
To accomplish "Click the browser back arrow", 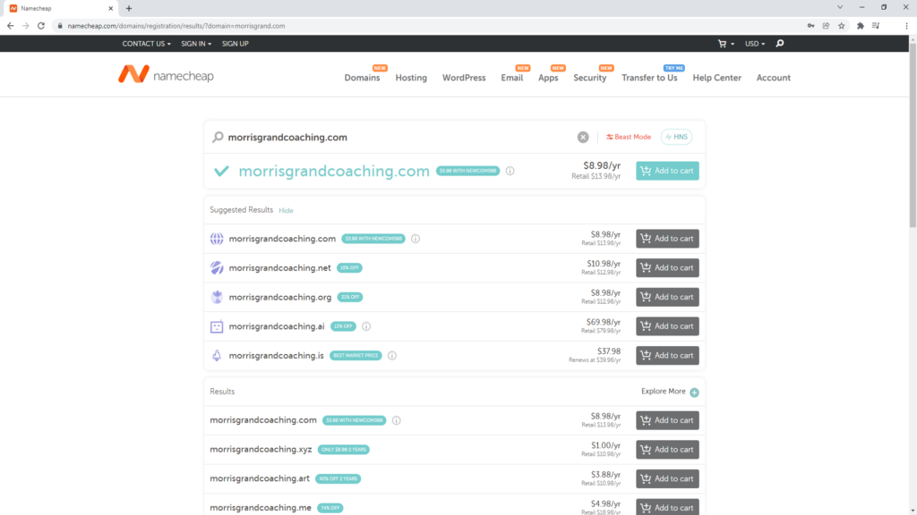I will tap(11, 26).
